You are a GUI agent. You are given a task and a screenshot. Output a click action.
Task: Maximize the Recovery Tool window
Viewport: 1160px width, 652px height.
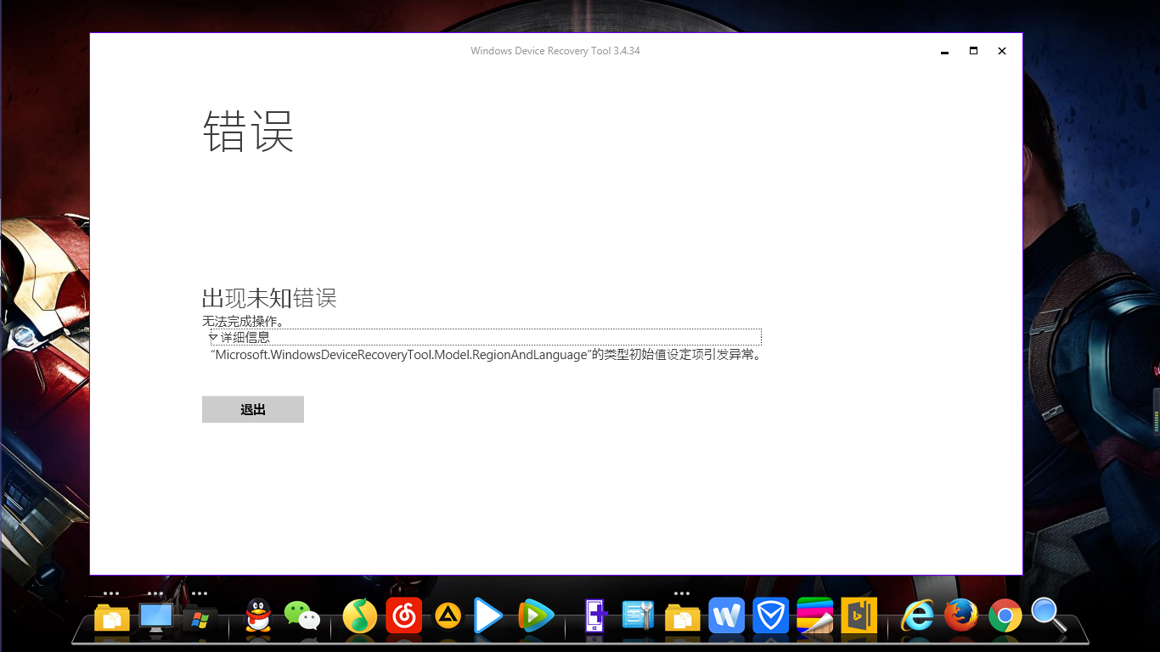pyautogui.click(x=973, y=51)
